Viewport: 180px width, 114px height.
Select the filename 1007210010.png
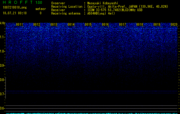(x=15, y=7)
